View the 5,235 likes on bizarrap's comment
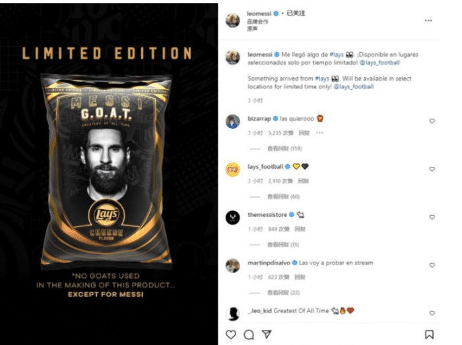Screen dimensions: 462x345 [280, 133]
